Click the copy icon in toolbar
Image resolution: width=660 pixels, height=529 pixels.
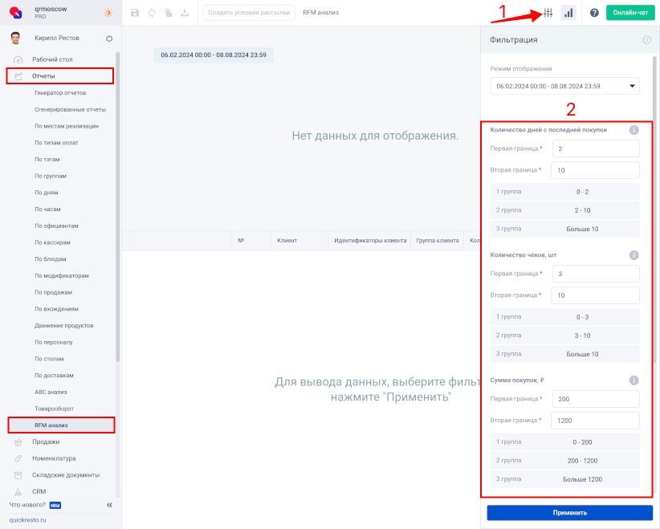coord(169,13)
